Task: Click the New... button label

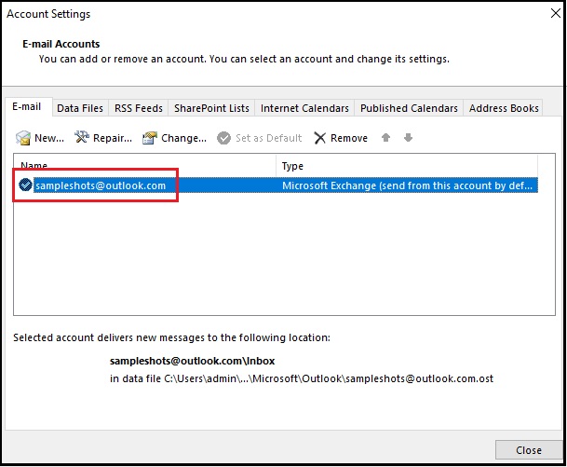Action: pyautogui.click(x=49, y=138)
